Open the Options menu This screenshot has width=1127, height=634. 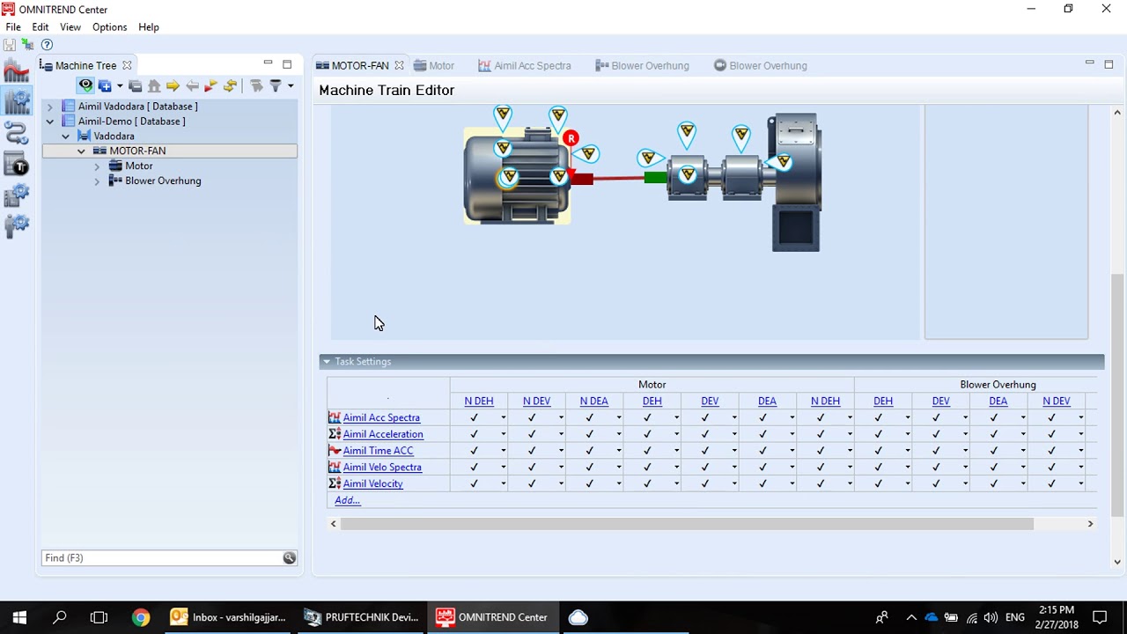pyautogui.click(x=110, y=27)
